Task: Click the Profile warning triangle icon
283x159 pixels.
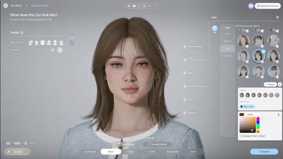Action: click(x=22, y=33)
